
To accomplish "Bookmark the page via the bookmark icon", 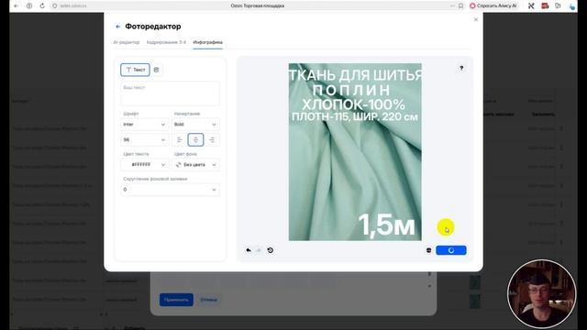I will coord(460,6).
